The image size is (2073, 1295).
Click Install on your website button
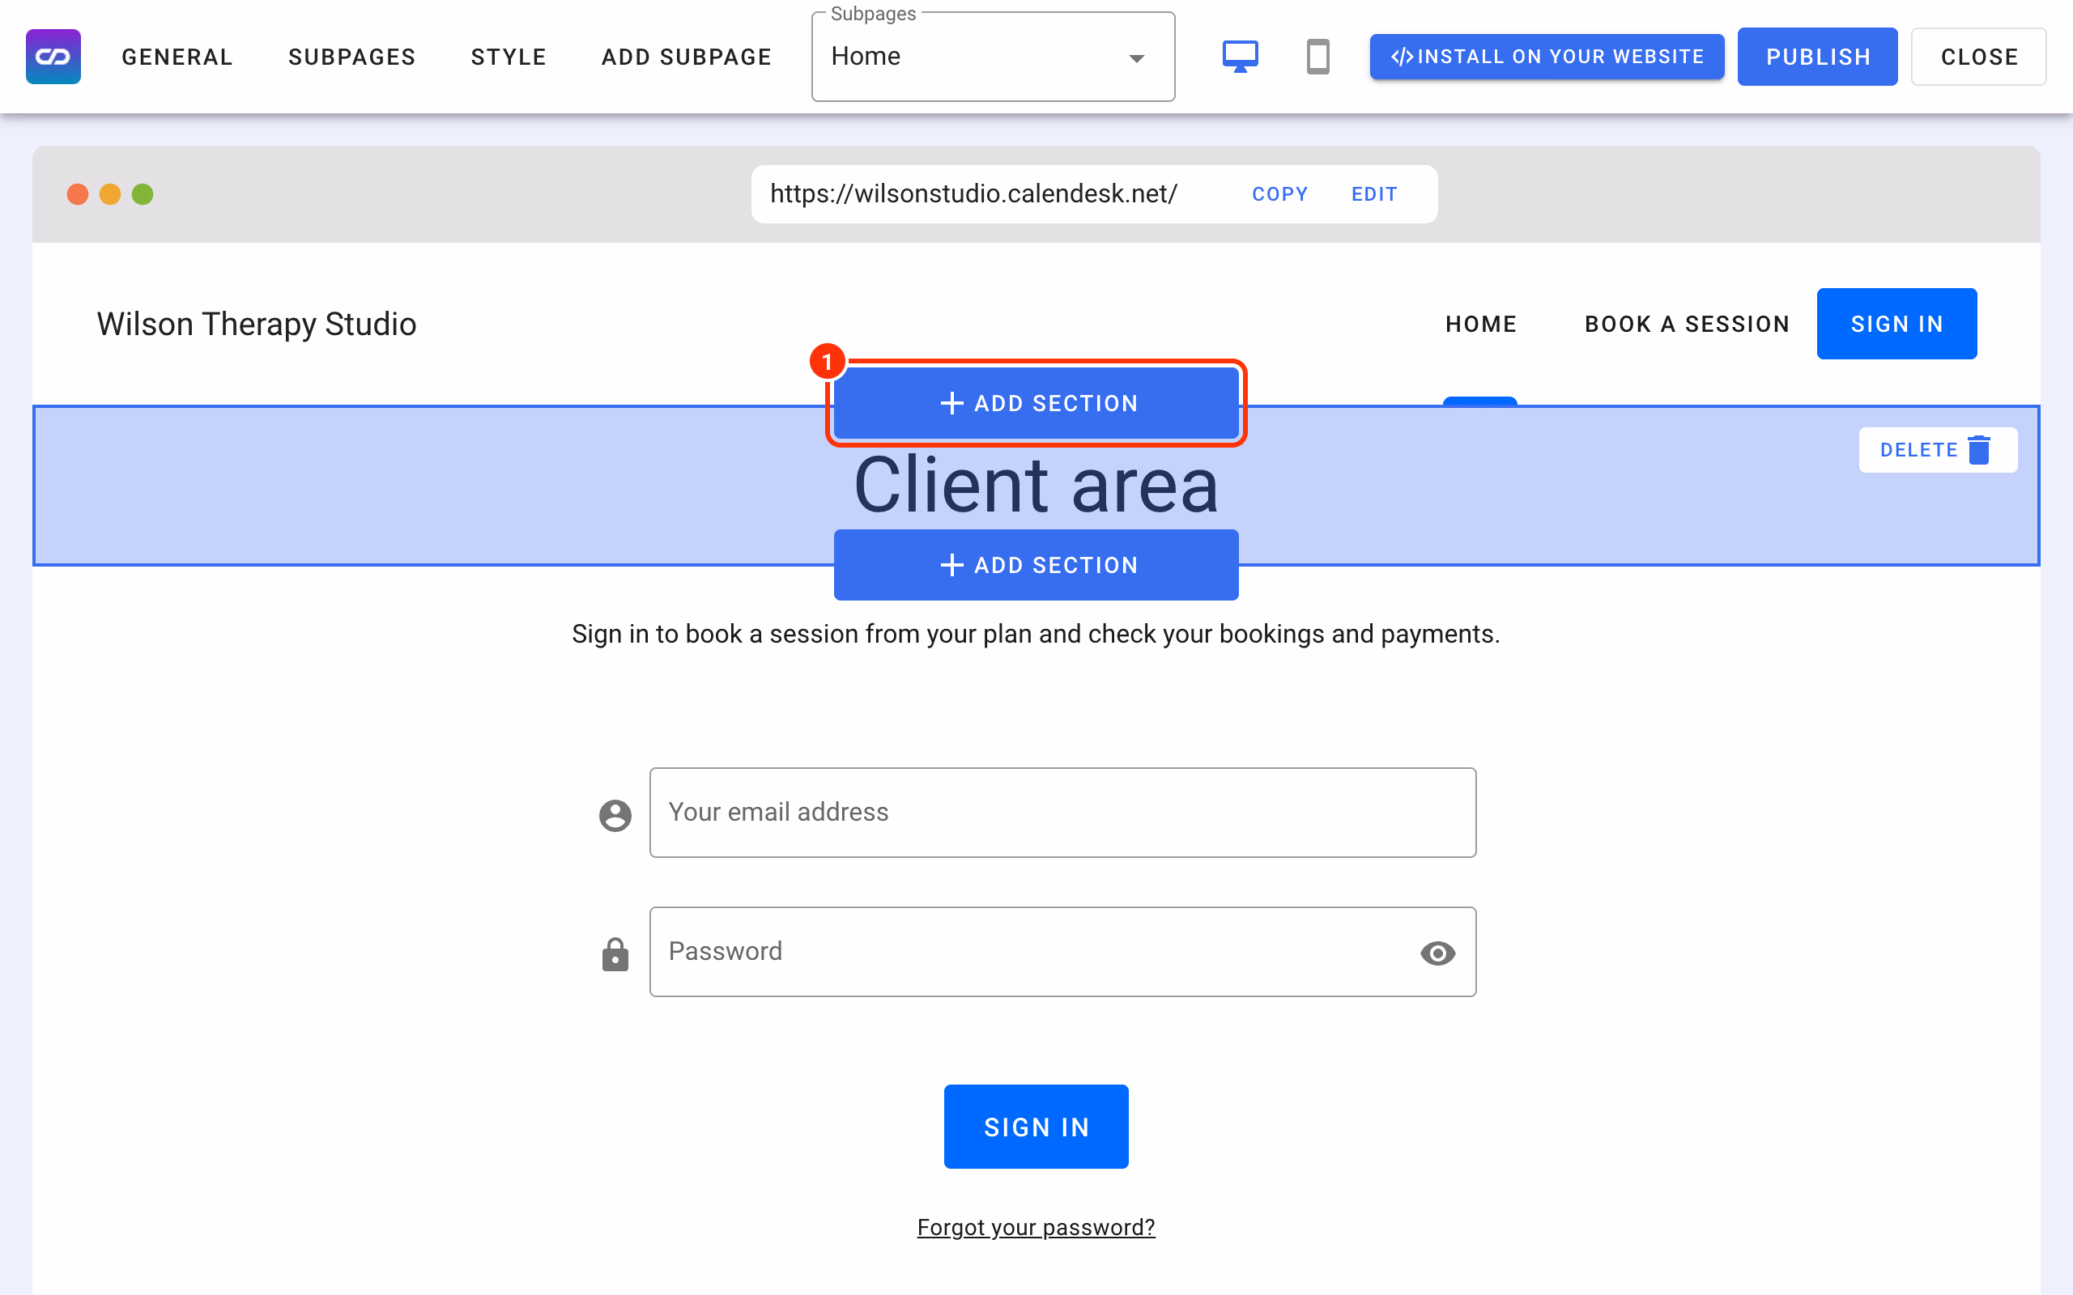(x=1547, y=57)
